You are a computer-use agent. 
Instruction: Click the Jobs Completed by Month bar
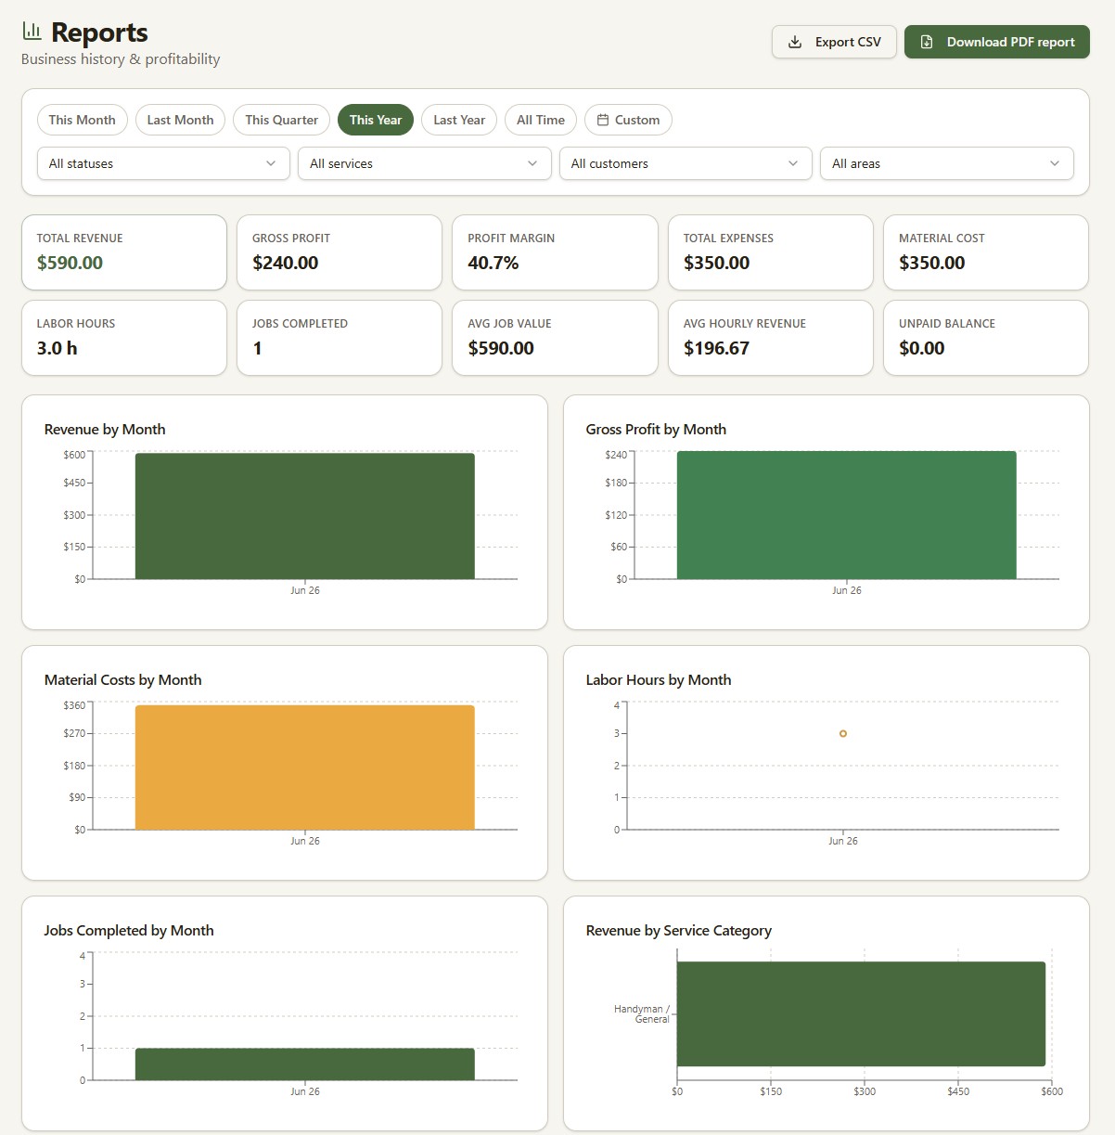pyautogui.click(x=305, y=1064)
